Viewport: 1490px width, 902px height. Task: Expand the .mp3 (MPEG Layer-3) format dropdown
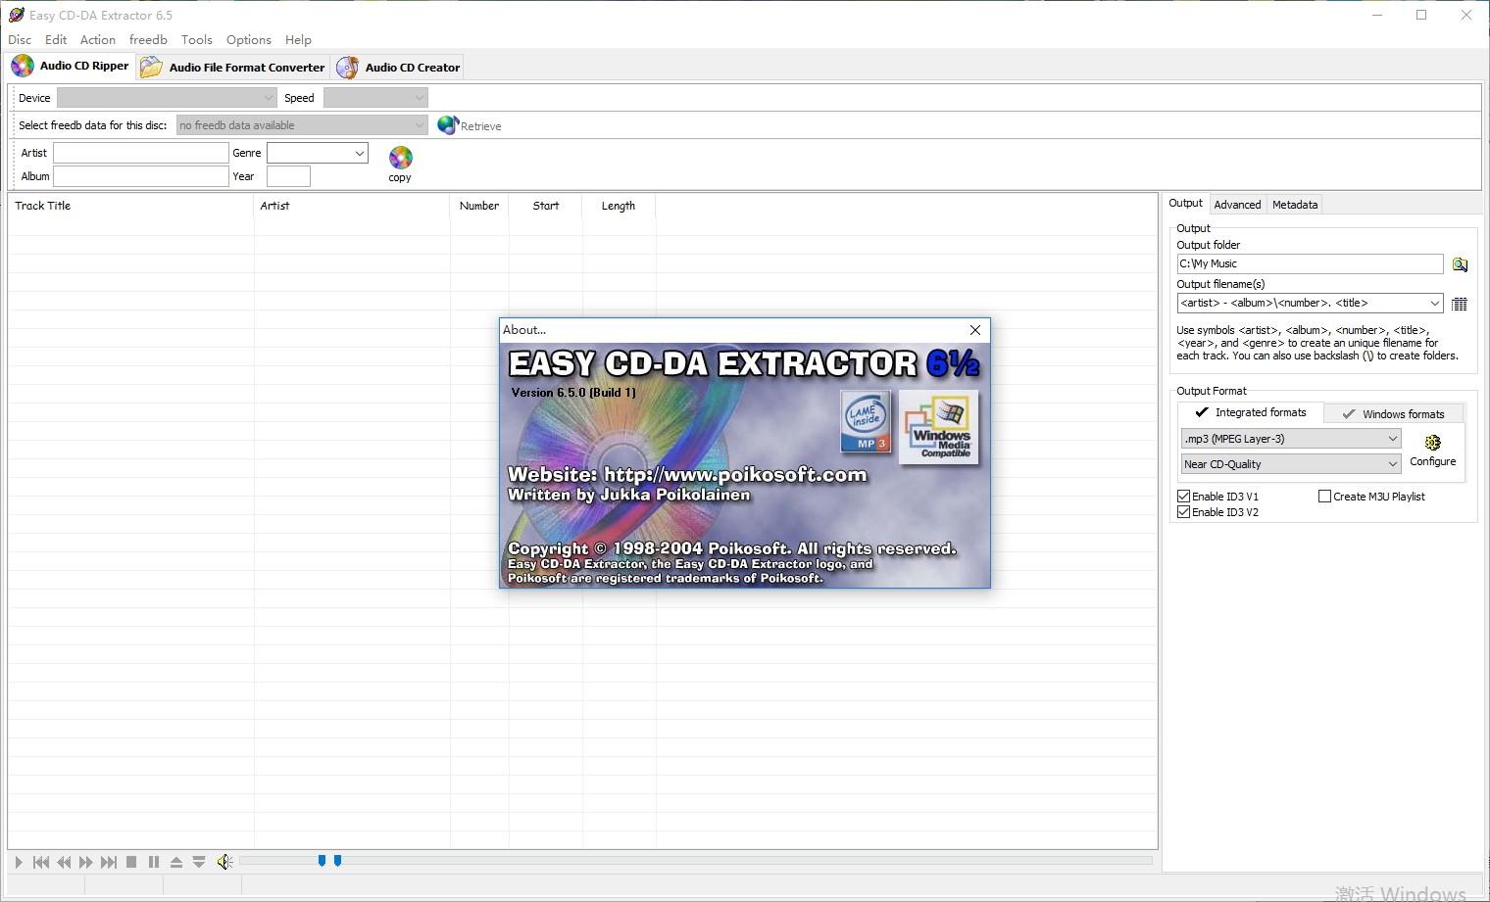1394,438
